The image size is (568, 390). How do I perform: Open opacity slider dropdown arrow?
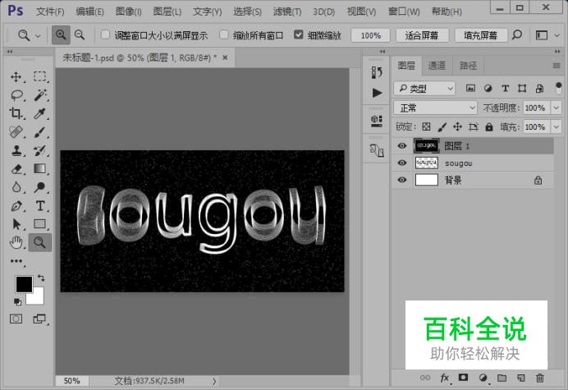point(556,108)
